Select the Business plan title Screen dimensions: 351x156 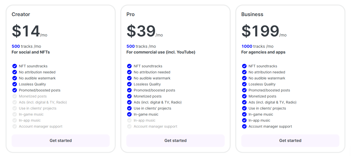tap(252, 14)
